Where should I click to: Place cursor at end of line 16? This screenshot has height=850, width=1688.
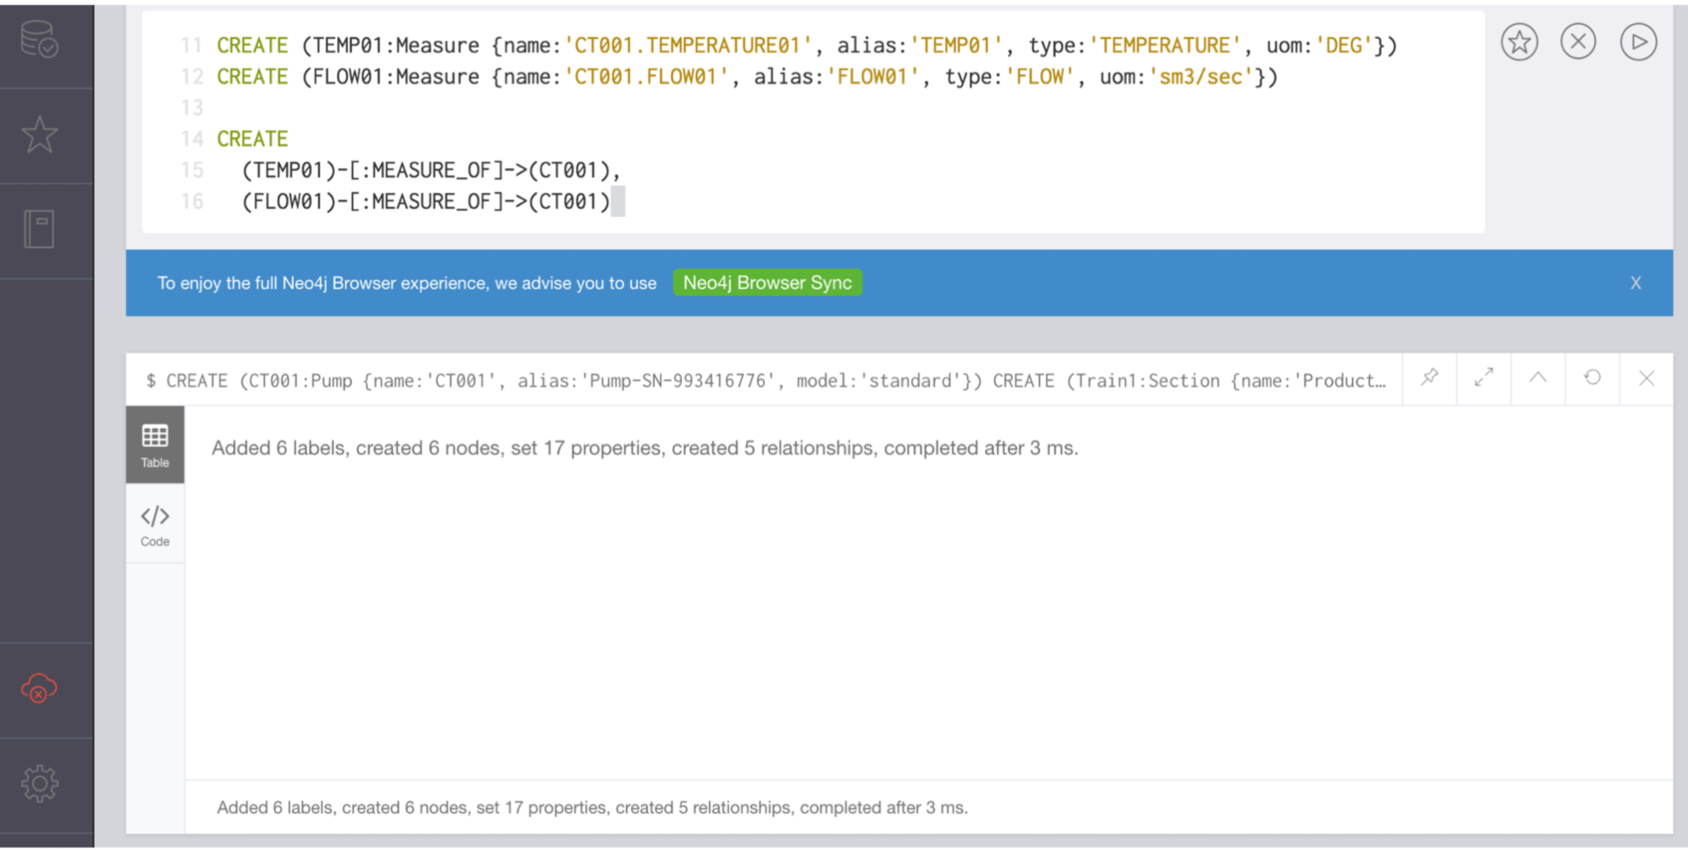(613, 201)
